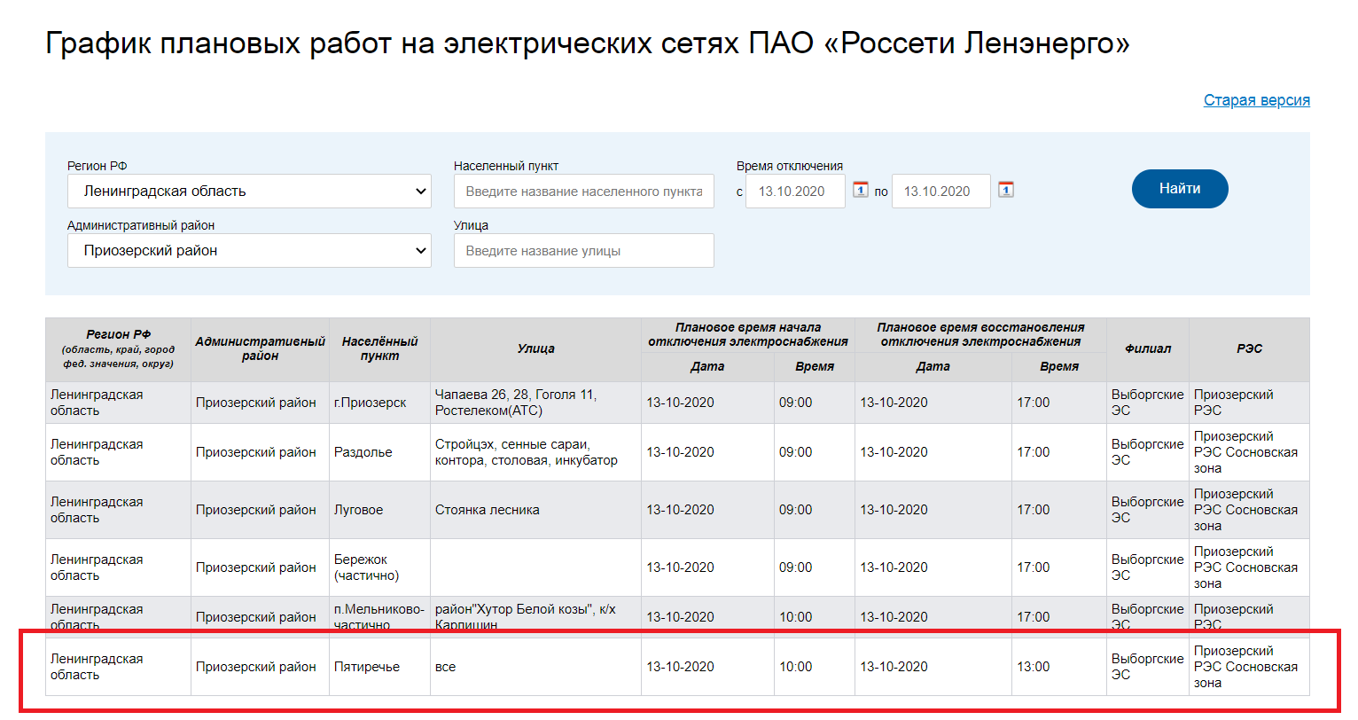Focus the Населенный пункт input field
The height and width of the screenshot is (720, 1358).
pyautogui.click(x=583, y=192)
